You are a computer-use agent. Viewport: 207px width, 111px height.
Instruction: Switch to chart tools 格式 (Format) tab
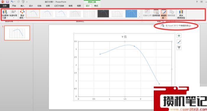click(x=96, y=6)
